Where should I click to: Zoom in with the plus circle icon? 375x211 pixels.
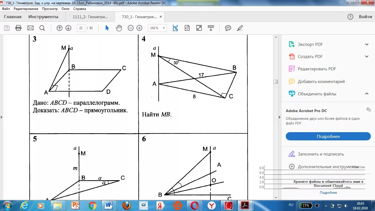(x=139, y=28)
